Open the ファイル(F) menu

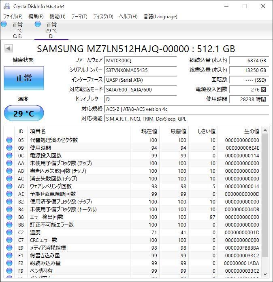[x=13, y=17]
